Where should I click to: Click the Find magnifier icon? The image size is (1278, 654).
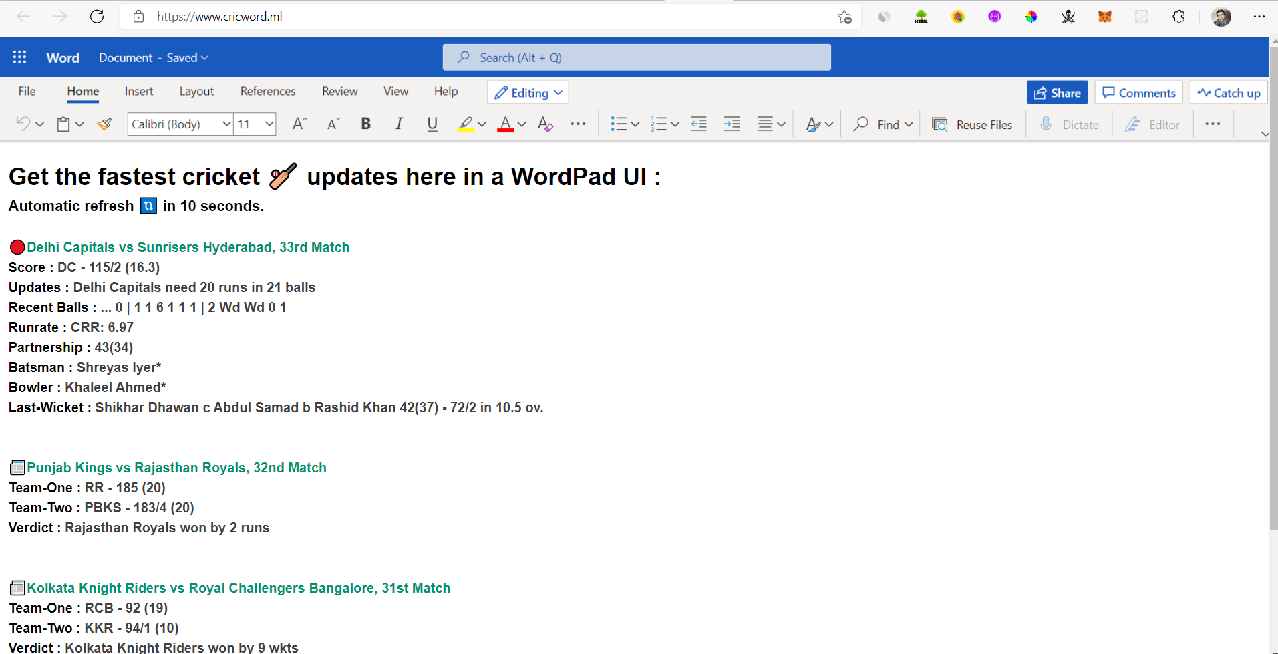pyautogui.click(x=861, y=124)
